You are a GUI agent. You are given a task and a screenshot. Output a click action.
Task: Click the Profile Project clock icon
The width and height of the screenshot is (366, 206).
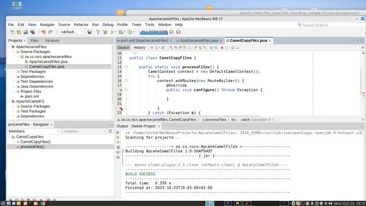pos(130,32)
